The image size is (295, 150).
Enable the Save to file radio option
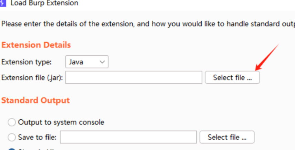tap(12, 137)
